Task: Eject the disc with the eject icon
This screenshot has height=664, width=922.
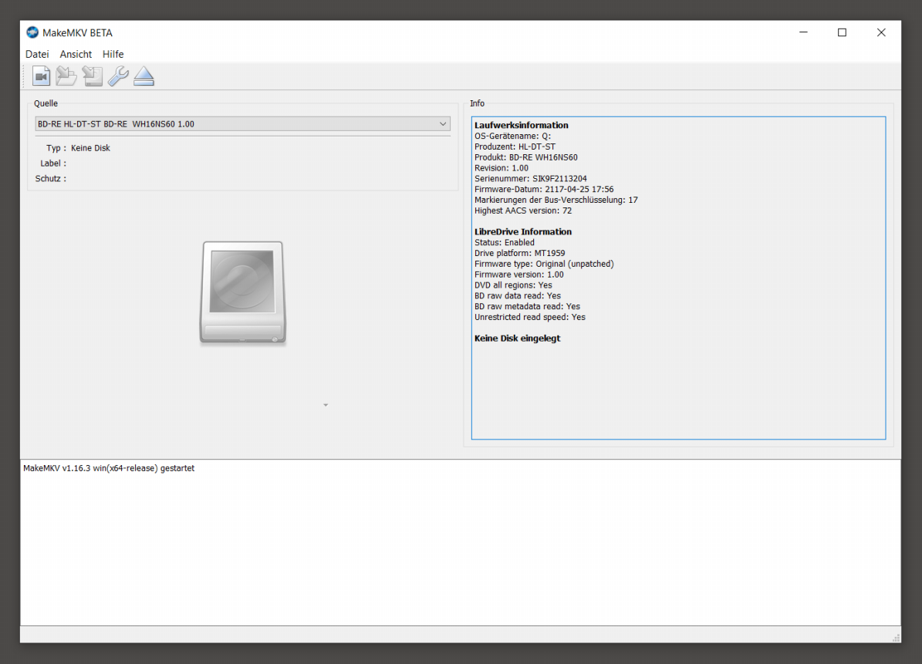Action: pyautogui.click(x=144, y=76)
